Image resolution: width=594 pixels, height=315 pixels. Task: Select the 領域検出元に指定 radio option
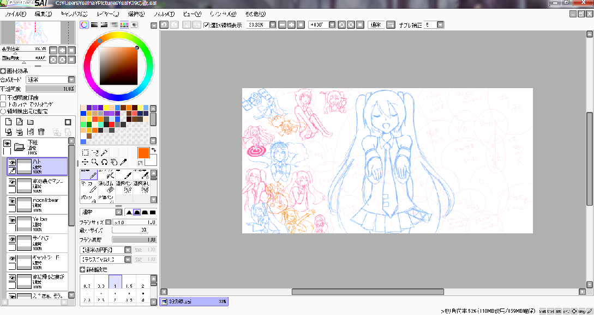[x=3, y=112]
